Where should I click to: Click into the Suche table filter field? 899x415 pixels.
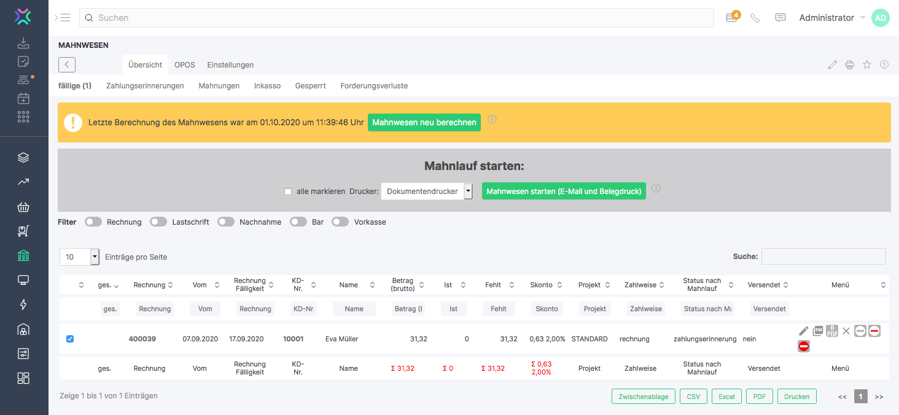click(x=823, y=257)
